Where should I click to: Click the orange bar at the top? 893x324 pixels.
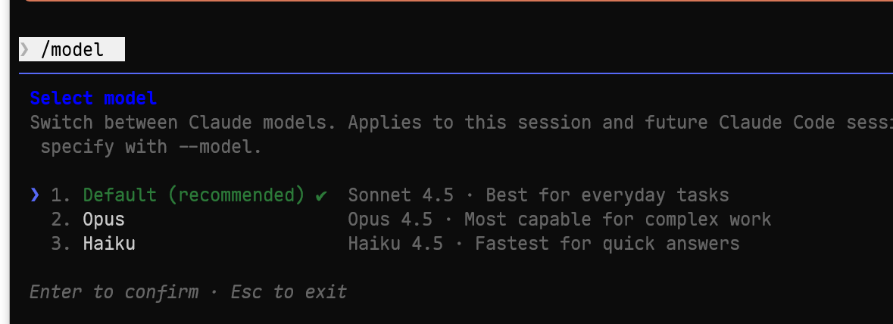tap(459, 1)
